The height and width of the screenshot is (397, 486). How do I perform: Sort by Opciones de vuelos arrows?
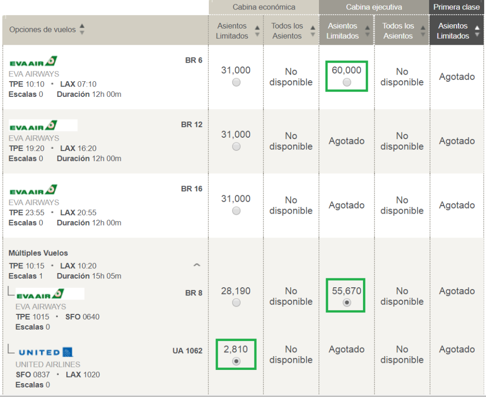[x=82, y=29]
